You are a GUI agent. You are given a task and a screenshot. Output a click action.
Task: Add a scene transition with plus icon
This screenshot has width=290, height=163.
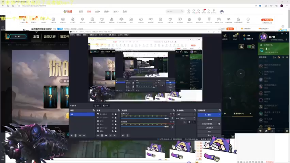click(x=185, y=122)
